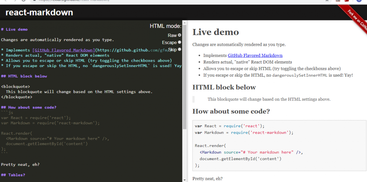This screenshot has height=182, width=367.
Task: Click the editor scrollbar down arrow
Action: 185,180
